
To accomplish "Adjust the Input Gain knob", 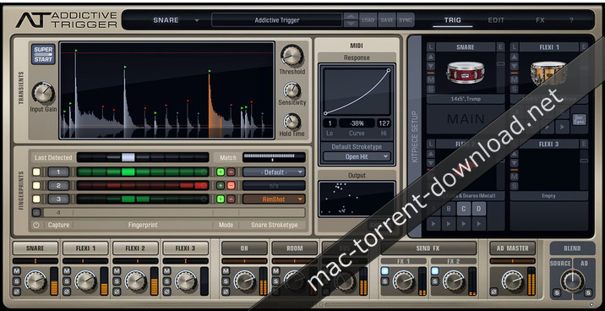I will tap(43, 93).
